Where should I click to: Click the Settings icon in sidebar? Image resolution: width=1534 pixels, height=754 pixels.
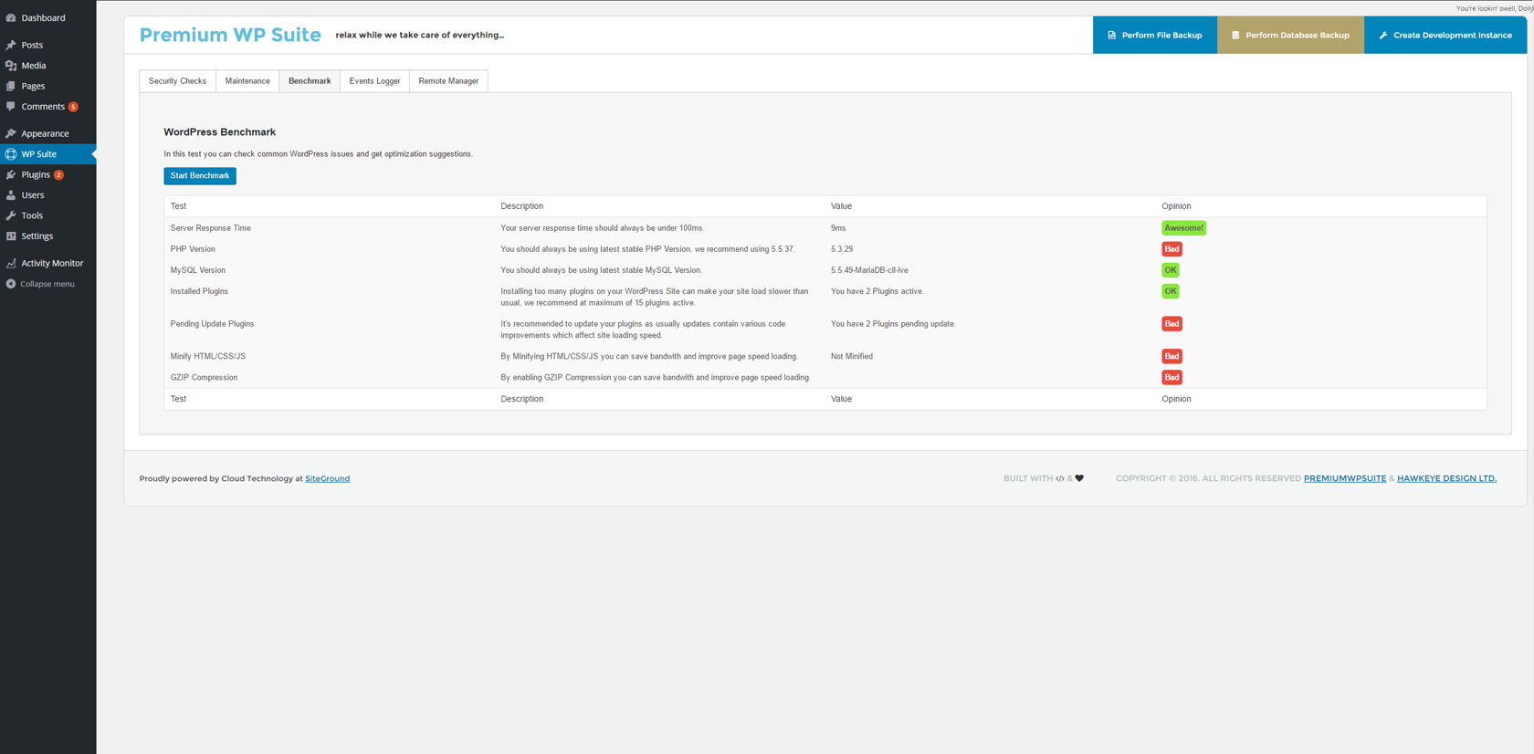click(x=11, y=236)
